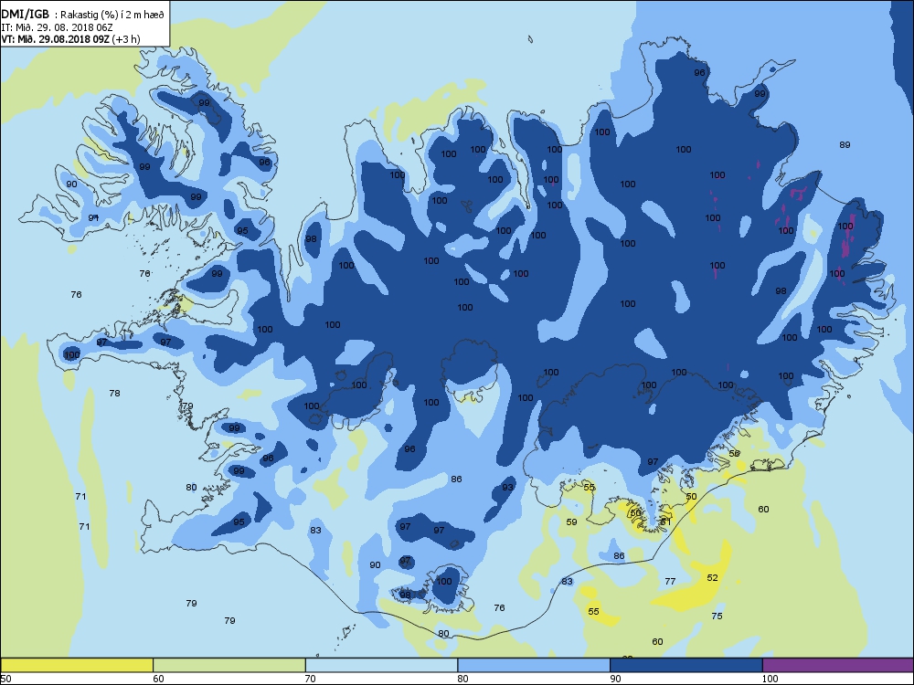Click the 'IT: Mið. 29. 08. 2018 06Z' line
This screenshot has width=914, height=685.
(x=57, y=27)
